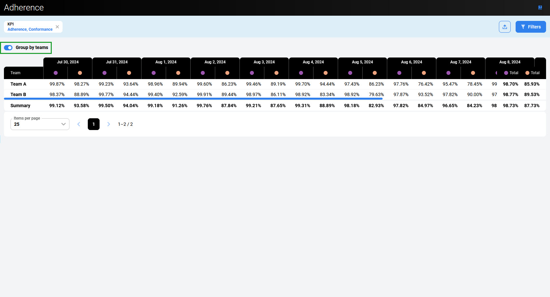The height and width of the screenshot is (297, 550).
Task: Click the export icon button beside Filters
Action: tap(504, 27)
